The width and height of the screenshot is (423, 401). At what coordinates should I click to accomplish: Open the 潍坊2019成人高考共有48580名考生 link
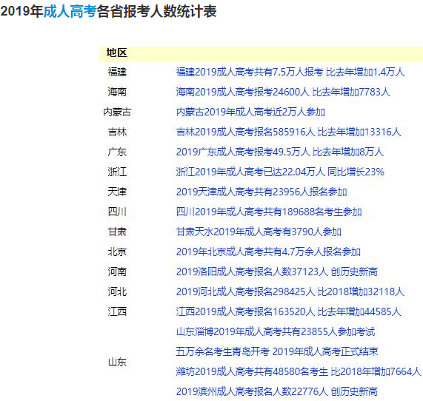299,371
